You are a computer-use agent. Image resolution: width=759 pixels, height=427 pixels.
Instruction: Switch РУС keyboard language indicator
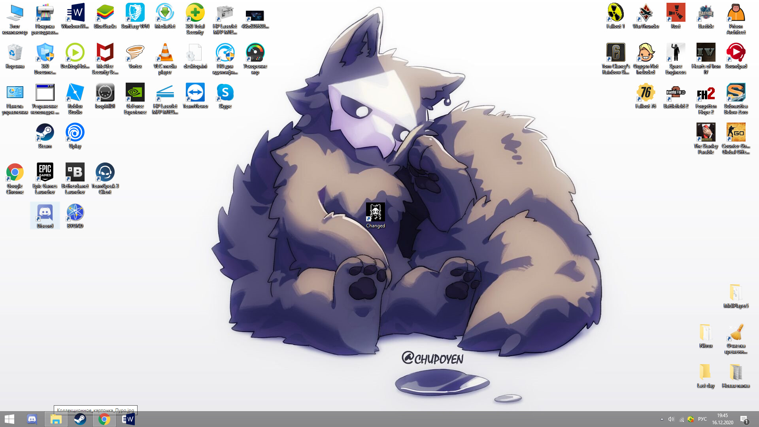(x=702, y=419)
